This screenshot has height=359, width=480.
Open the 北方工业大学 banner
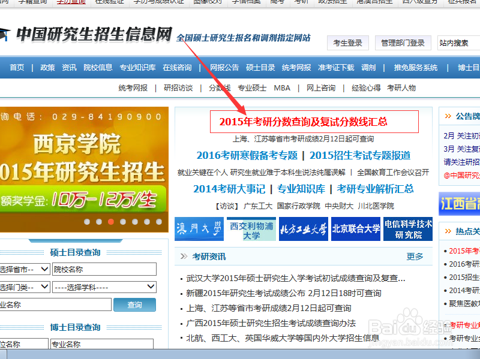pyautogui.click(x=304, y=229)
